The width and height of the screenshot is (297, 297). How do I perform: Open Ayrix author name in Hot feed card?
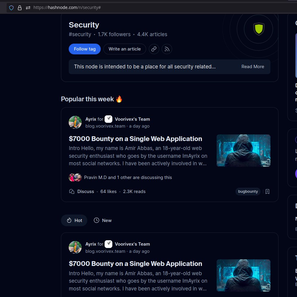pyautogui.click(x=91, y=244)
